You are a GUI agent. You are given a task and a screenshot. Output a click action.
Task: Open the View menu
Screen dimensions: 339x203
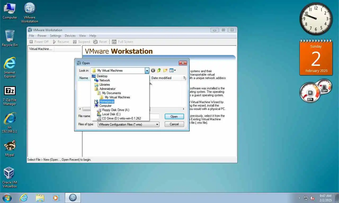[x=82, y=36]
